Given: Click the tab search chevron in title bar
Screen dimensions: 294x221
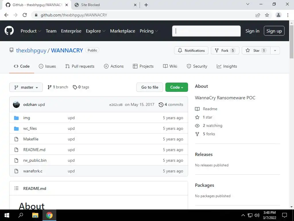Looking at the screenshot, I should pos(248,4).
